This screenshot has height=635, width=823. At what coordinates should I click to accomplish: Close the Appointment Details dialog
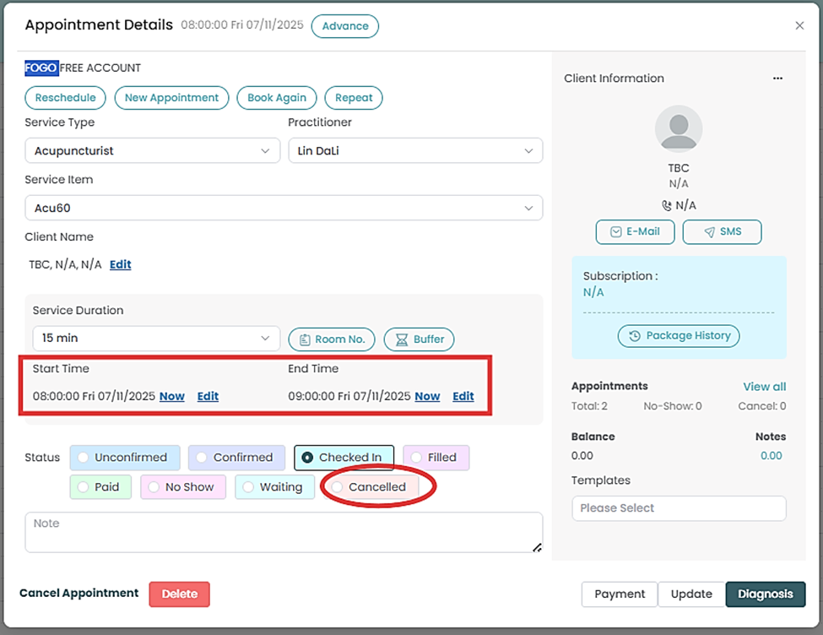(x=799, y=26)
